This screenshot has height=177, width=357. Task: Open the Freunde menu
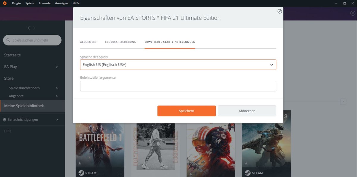[x=45, y=3]
